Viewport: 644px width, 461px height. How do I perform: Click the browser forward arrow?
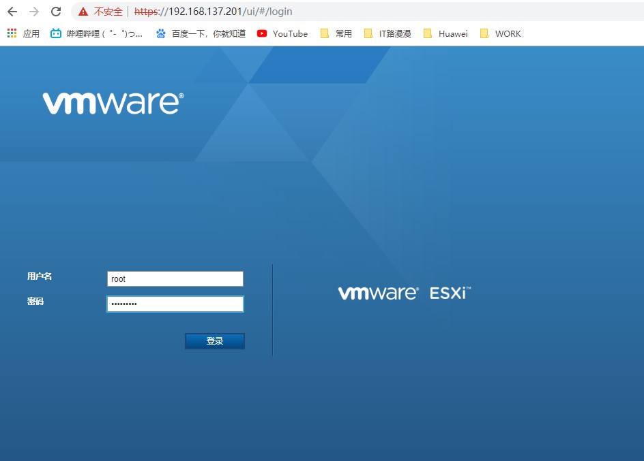pyautogui.click(x=33, y=11)
